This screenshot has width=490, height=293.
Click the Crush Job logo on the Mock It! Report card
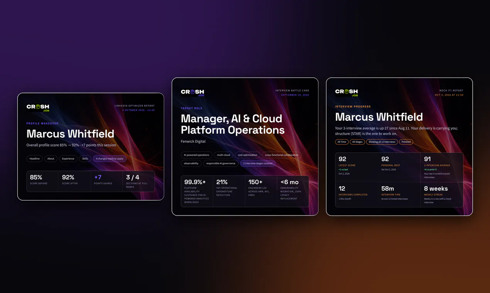pos(346,93)
